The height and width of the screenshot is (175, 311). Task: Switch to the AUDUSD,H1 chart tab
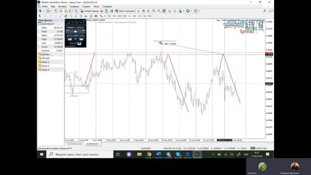point(93,144)
